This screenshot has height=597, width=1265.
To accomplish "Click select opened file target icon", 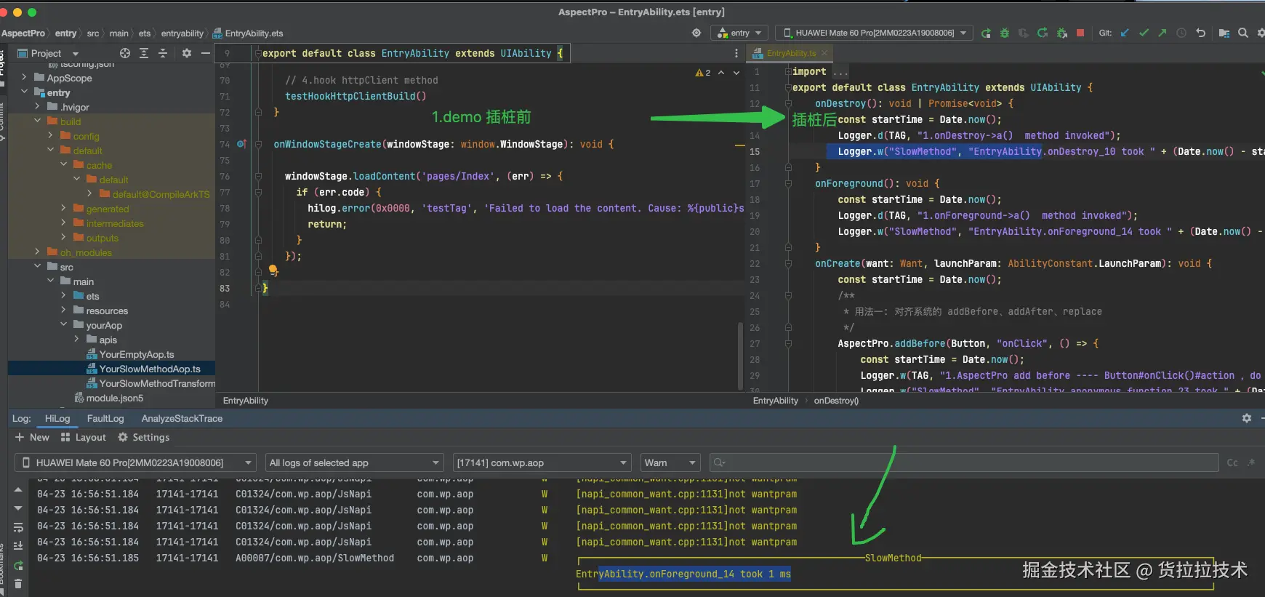I will click(x=125, y=53).
